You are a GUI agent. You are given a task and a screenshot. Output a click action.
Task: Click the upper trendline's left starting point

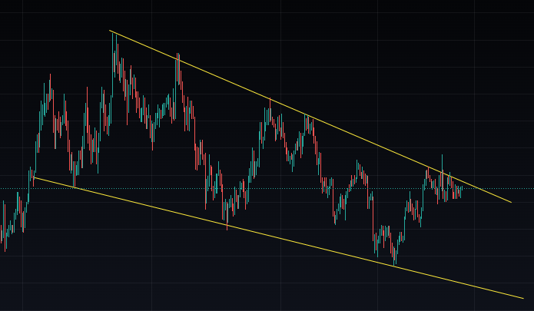coord(110,31)
